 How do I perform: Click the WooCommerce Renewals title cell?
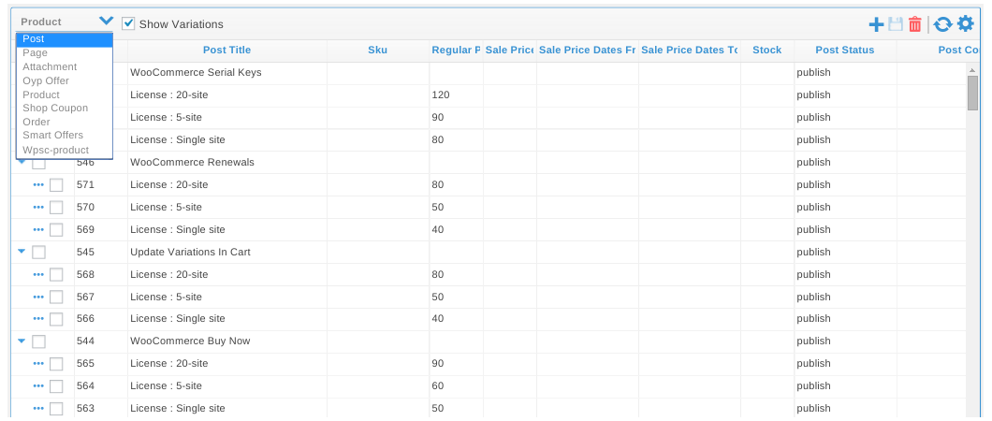[227, 163]
